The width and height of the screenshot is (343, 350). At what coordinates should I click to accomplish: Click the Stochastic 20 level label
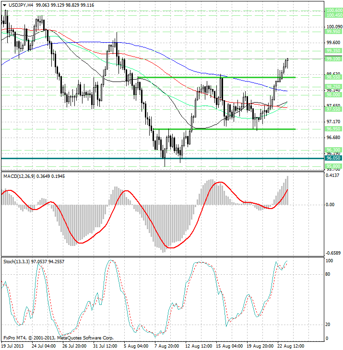point(327,325)
